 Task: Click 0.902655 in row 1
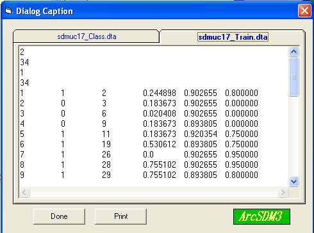tap(201, 93)
